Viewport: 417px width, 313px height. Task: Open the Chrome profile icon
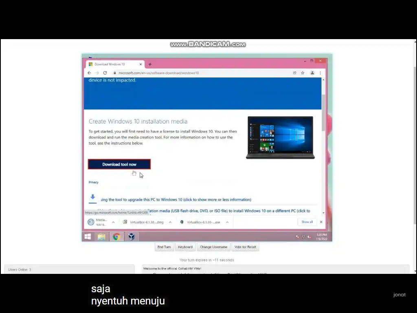312,73
